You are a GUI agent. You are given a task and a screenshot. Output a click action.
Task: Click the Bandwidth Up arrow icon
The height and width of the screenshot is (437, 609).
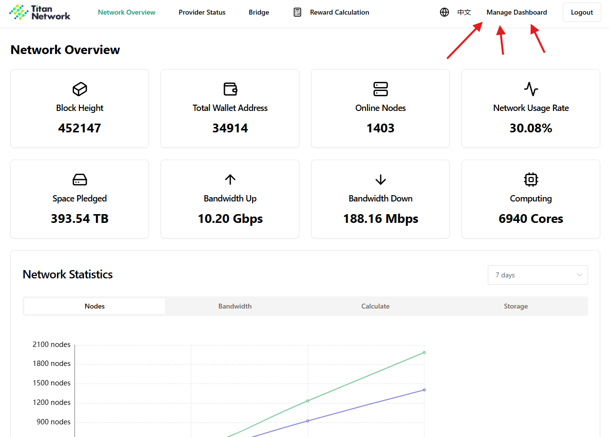(230, 180)
